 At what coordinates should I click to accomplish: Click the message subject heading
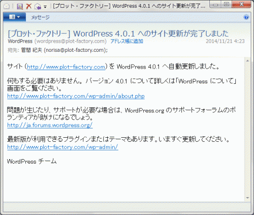118,34
